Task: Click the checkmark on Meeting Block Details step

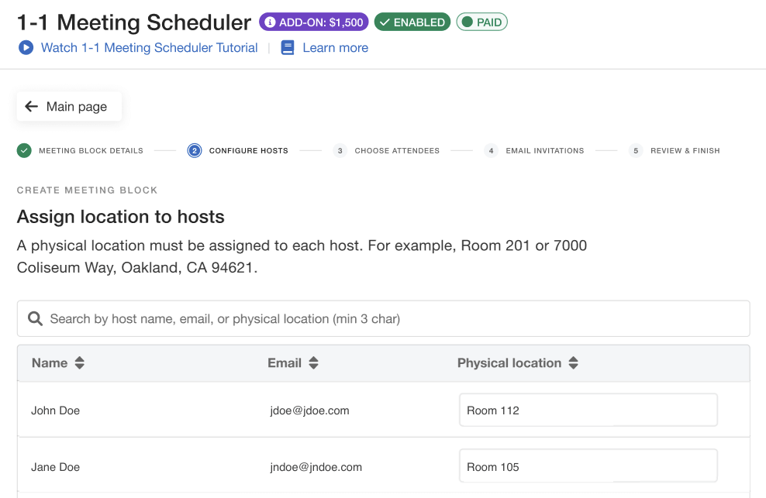Action: point(23,150)
